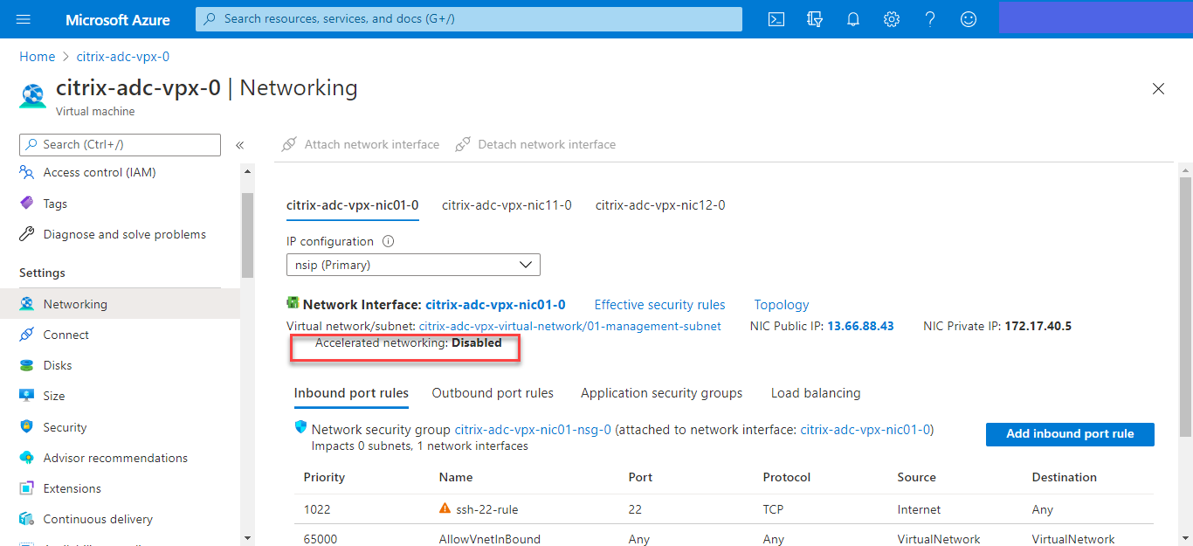The width and height of the screenshot is (1193, 546).
Task: Open the 01-management-subnet virtual network link
Action: pyautogui.click(x=570, y=326)
